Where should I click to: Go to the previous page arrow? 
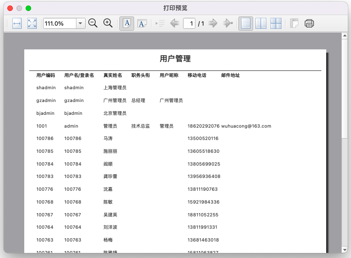pos(174,23)
